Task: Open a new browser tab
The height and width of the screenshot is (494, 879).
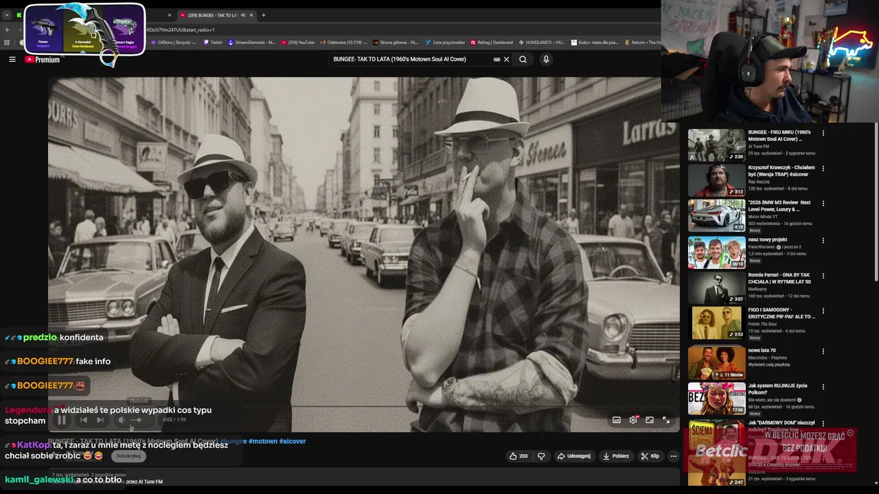Action: click(x=263, y=15)
